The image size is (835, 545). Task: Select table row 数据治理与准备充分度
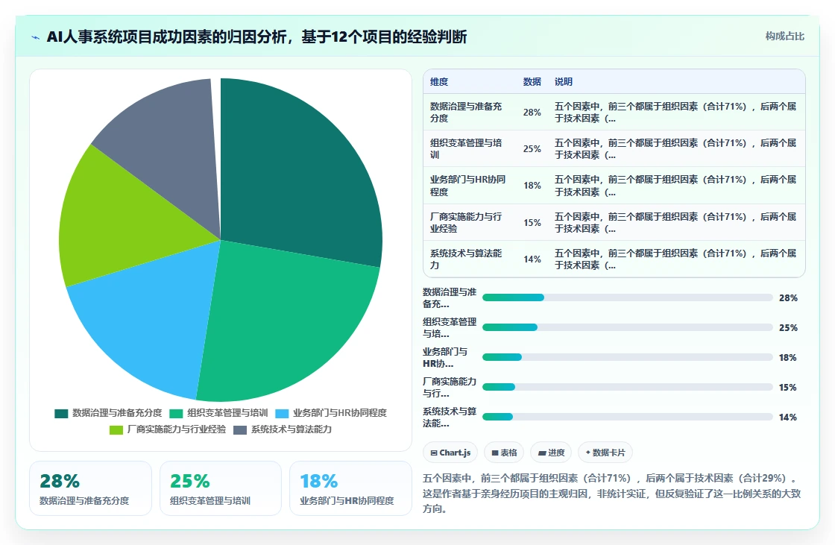tap(614, 113)
